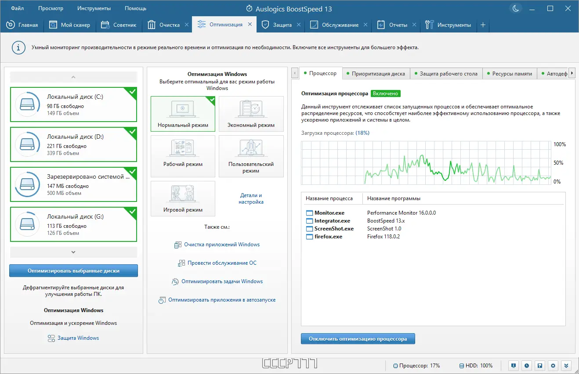Click the blue info circle icon
579x374 pixels.
18,47
